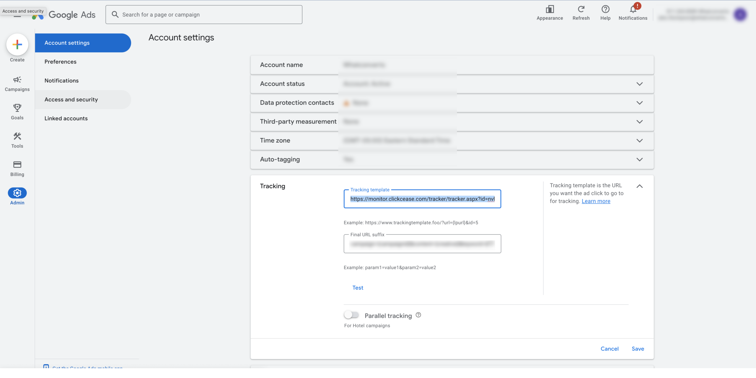Click the page or campaign search field

click(x=203, y=14)
